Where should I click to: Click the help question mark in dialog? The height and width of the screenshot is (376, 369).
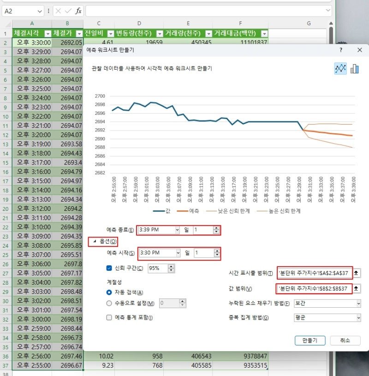[x=341, y=50]
